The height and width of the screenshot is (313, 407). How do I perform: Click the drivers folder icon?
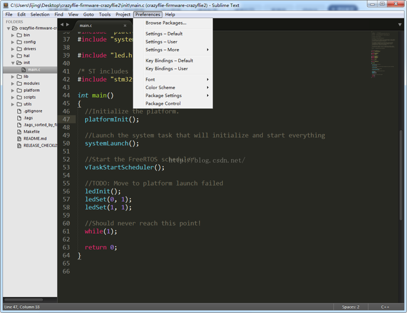point(19,49)
